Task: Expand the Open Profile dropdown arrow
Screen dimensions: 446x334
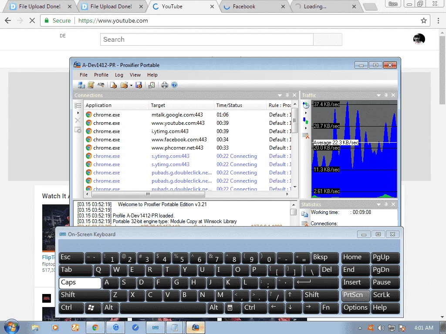Action: 131,85
